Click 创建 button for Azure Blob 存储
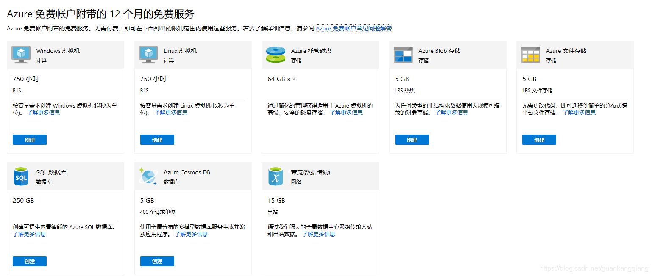The width and height of the screenshot is (652, 276). [412, 140]
